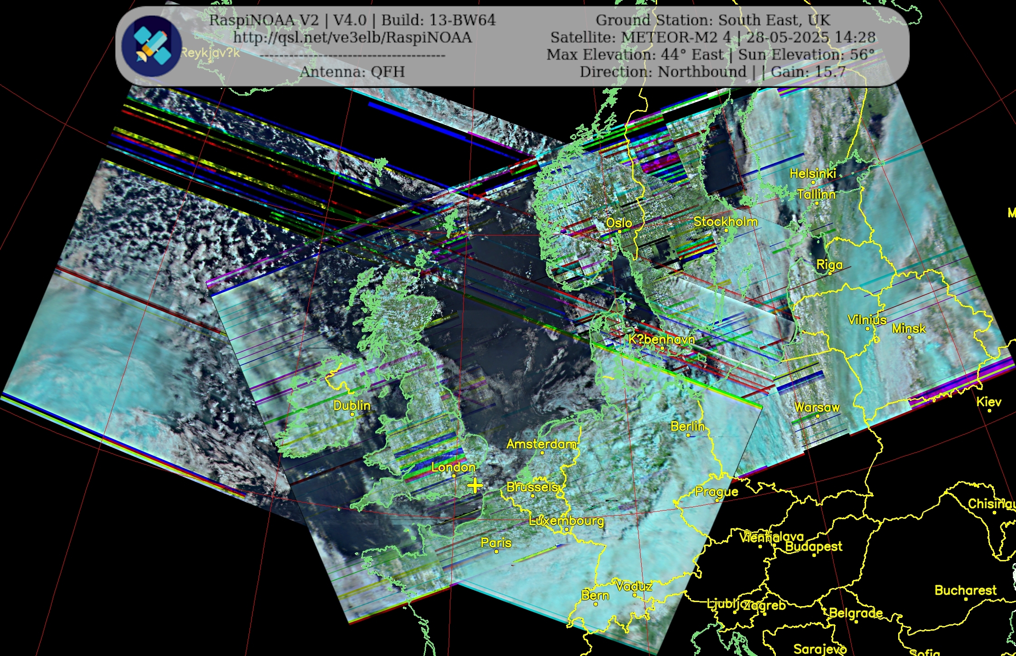Click the Sarajevo city label
1016x656 pixels.
(820, 650)
